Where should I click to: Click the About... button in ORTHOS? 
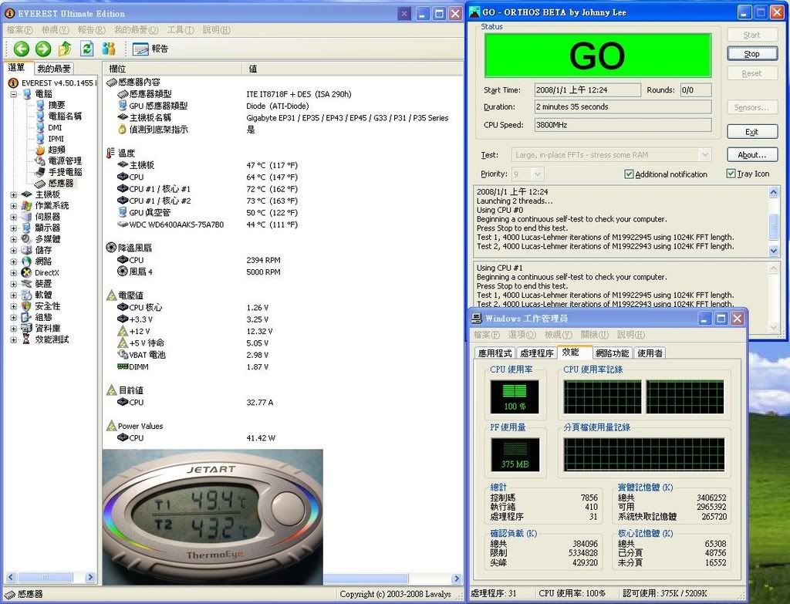[x=751, y=154]
